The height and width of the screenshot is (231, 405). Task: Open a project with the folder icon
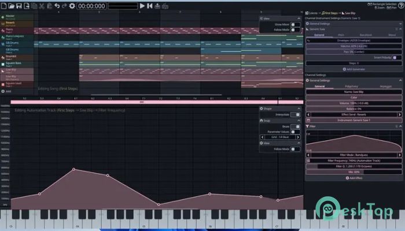(12, 6)
